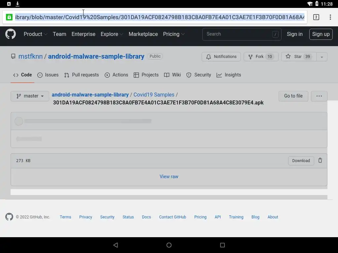338x253 pixels.
Task: Tap the Android home navigation button
Action: [169, 245]
